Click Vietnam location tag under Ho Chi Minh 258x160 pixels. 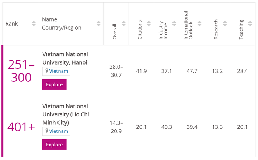[x=56, y=131]
